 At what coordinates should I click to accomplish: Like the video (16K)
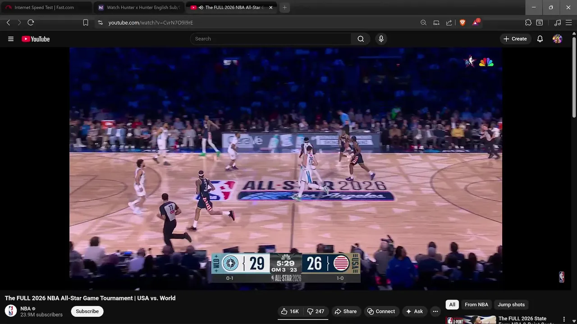[290, 311]
